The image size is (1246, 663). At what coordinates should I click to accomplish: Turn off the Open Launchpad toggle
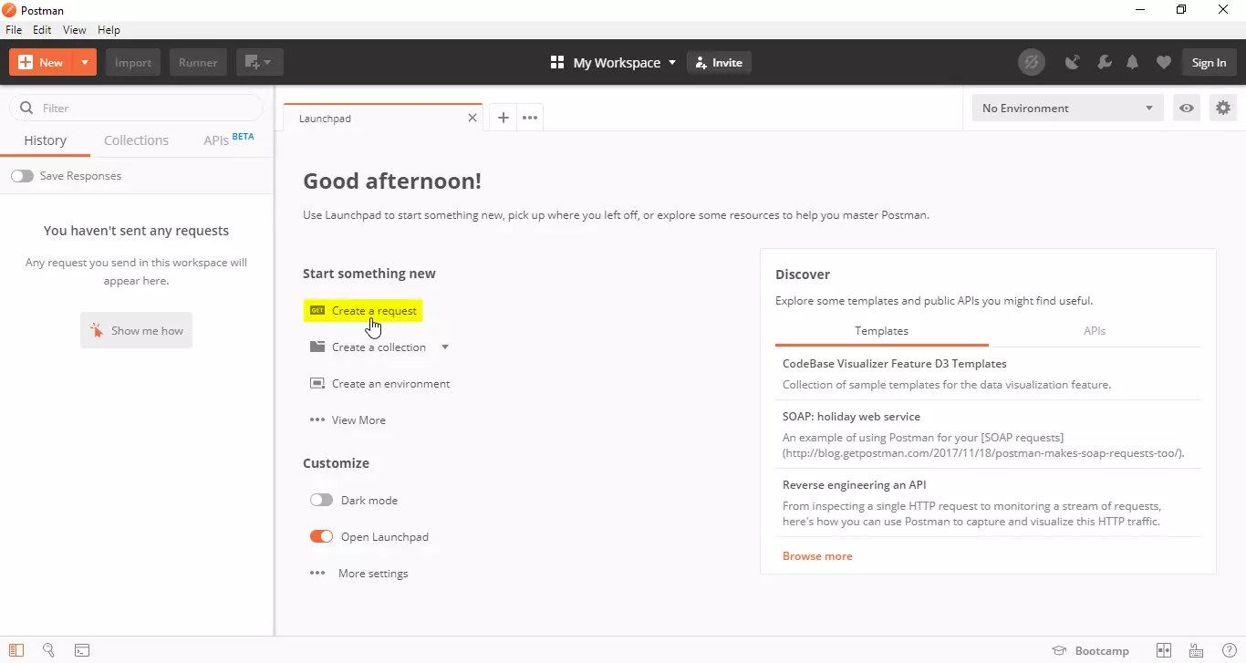pyautogui.click(x=321, y=536)
